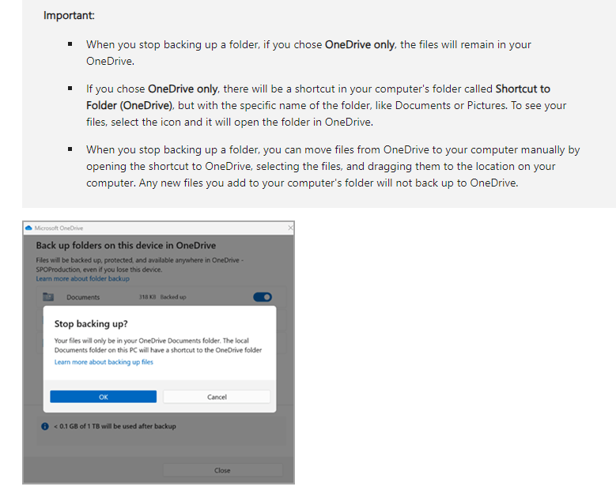The width and height of the screenshot is (616, 494).
Task: Click the Documents folder icon
Action: pos(48,297)
